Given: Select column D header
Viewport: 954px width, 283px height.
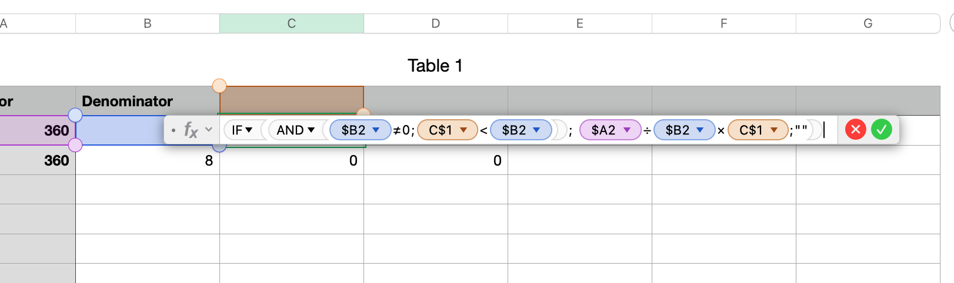Looking at the screenshot, I should (x=435, y=23).
